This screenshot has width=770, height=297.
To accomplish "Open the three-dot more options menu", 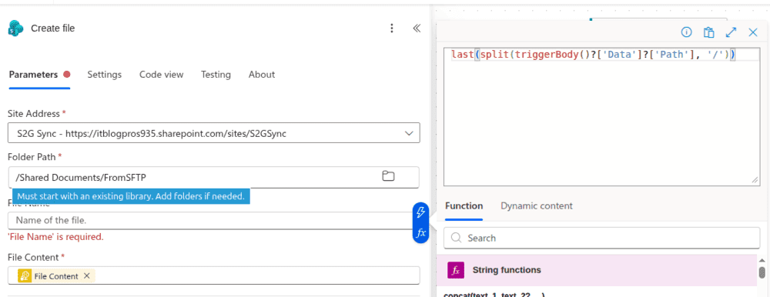I will [392, 28].
